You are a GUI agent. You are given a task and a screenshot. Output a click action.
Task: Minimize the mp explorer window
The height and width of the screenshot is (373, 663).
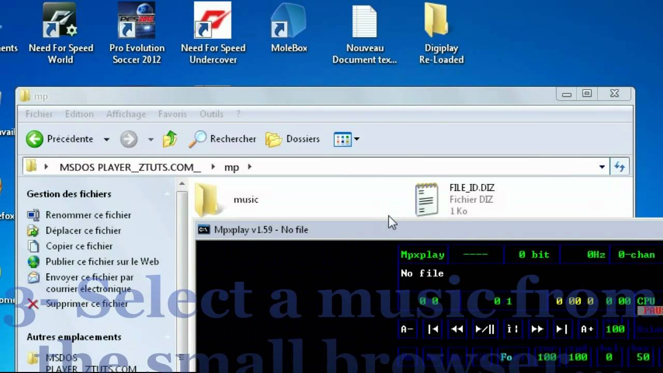click(x=567, y=94)
